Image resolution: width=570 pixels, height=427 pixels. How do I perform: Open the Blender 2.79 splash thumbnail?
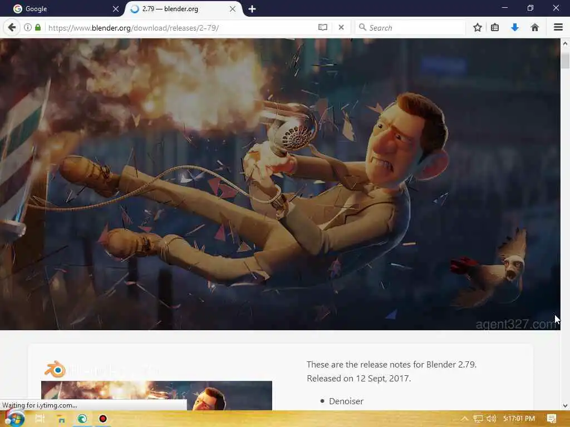click(x=156, y=395)
